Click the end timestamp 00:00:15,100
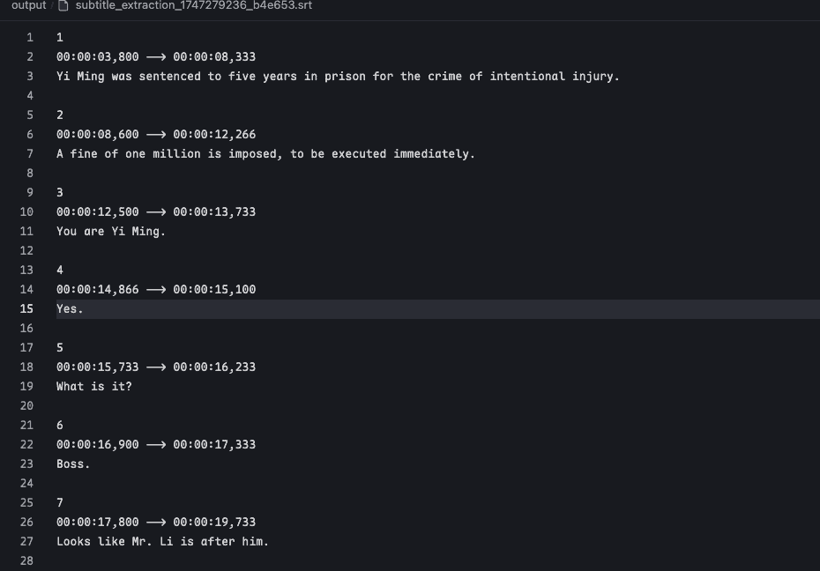 click(214, 289)
